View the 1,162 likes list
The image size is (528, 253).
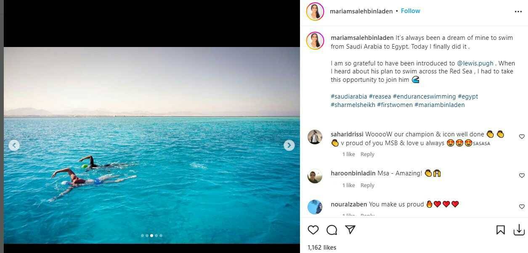322,248
